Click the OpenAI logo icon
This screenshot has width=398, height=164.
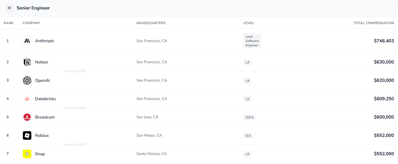pyautogui.click(x=27, y=80)
